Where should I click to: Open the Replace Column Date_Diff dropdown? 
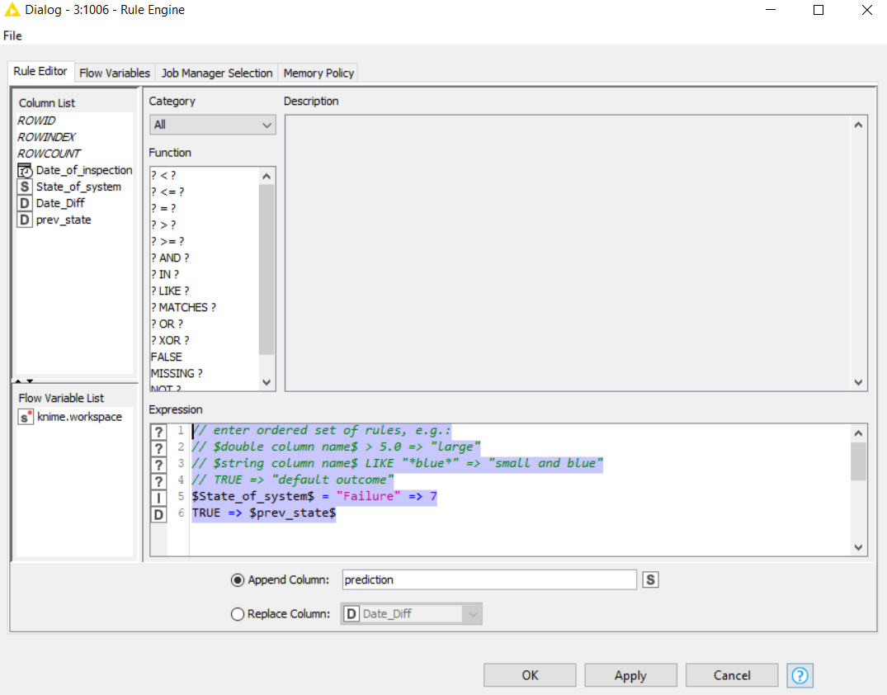coord(411,613)
